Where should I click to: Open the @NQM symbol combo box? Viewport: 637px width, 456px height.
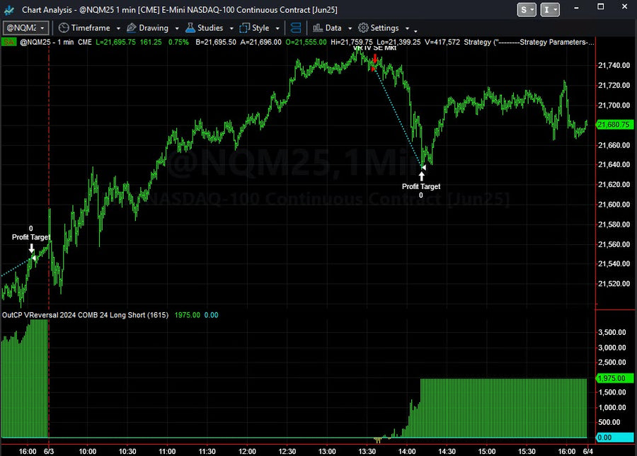[26, 28]
